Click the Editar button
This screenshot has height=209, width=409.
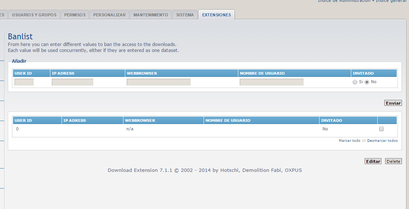coord(373,161)
